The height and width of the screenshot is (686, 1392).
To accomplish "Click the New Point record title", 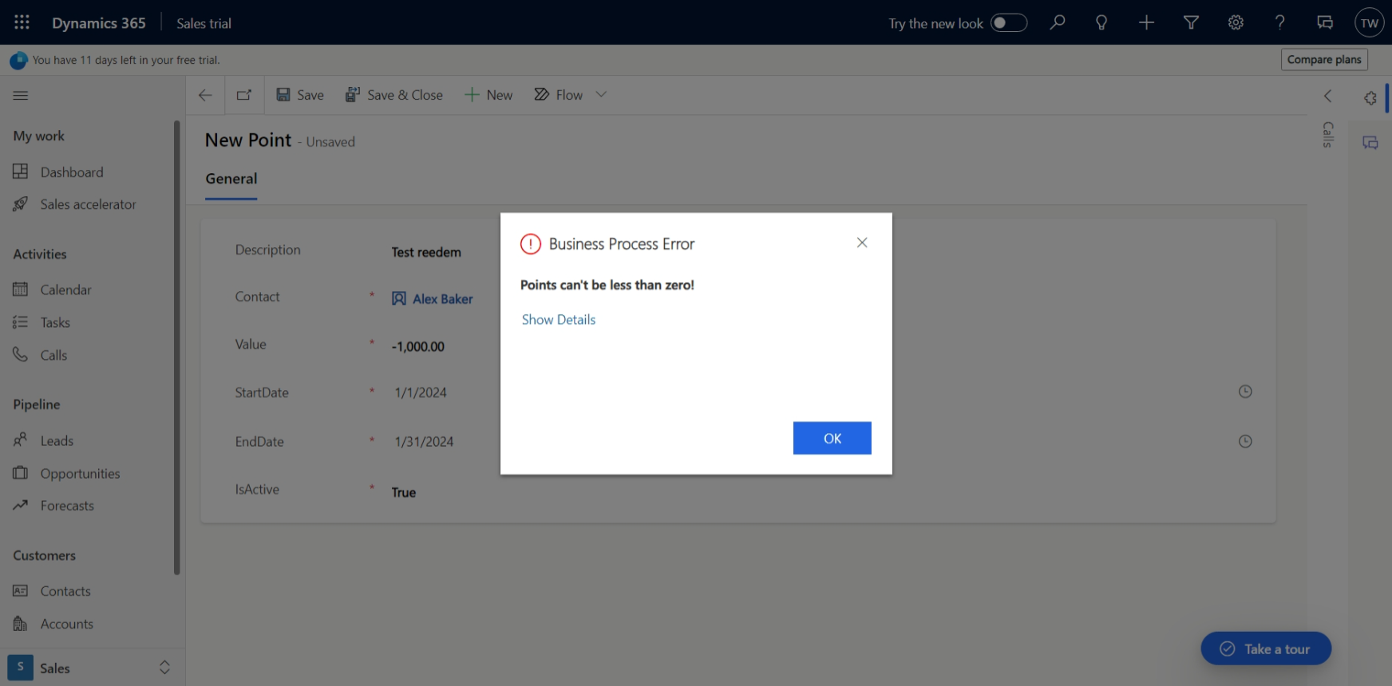I will [248, 140].
